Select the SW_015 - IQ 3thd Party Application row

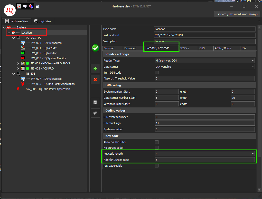point(52,84)
